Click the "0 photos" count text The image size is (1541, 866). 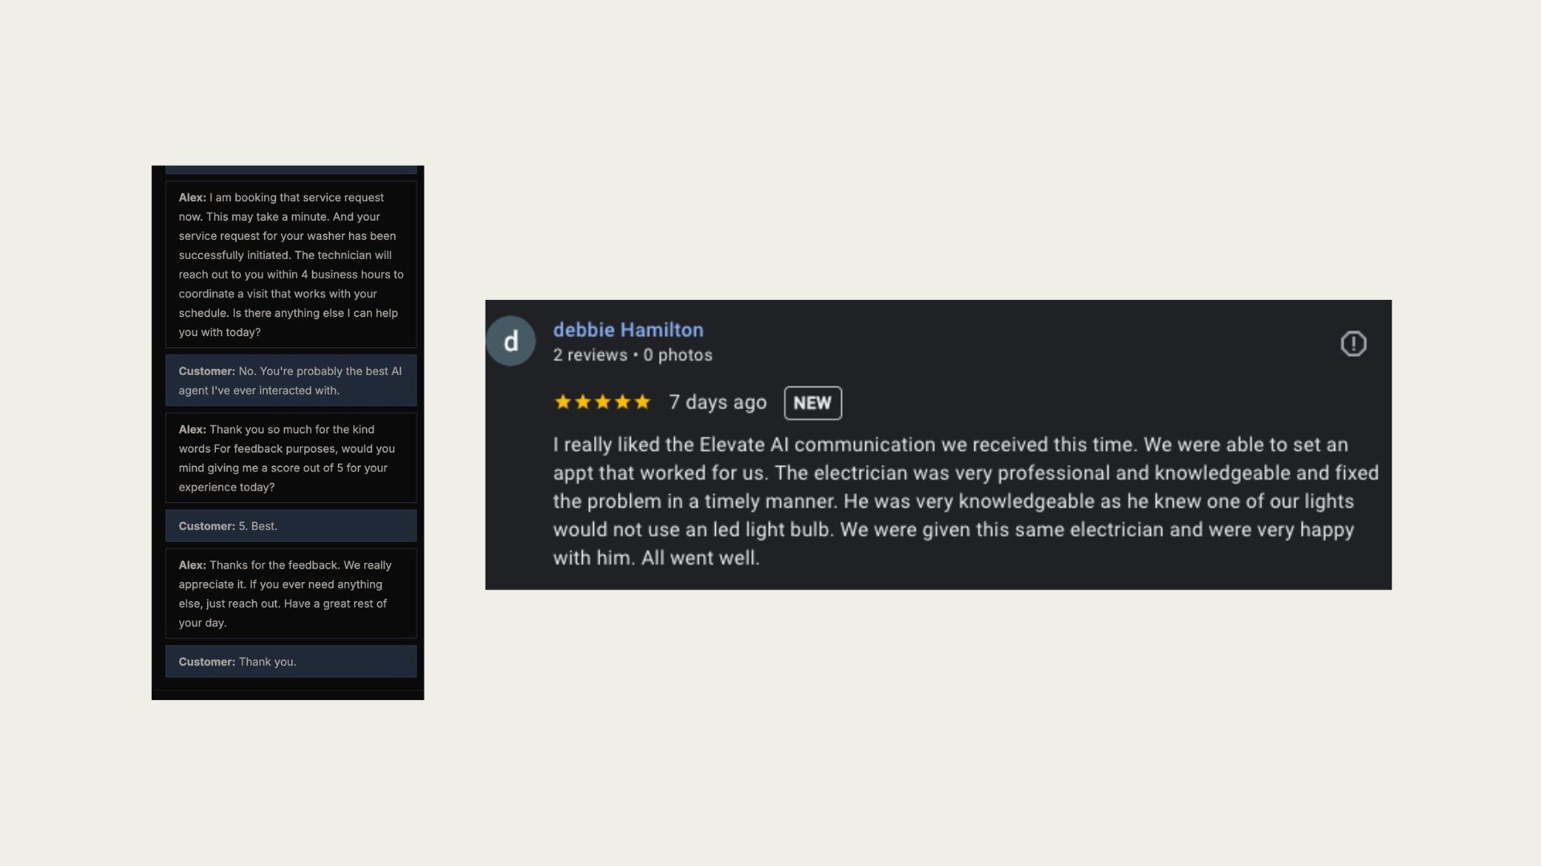(677, 355)
